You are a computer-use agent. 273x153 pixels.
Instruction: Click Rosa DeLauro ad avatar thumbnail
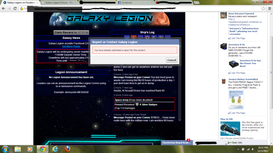click(224, 15)
